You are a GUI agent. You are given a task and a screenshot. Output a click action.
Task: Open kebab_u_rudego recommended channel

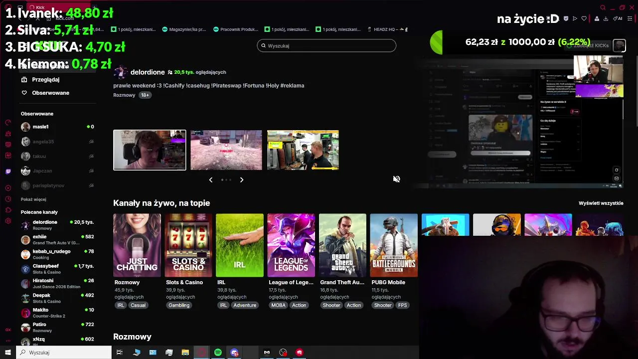[57, 254]
